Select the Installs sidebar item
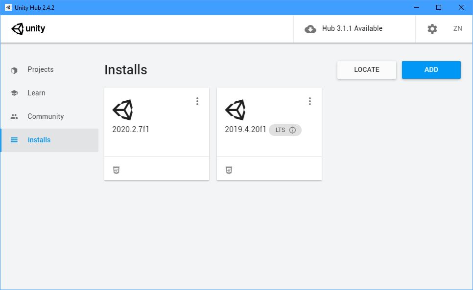 point(39,140)
